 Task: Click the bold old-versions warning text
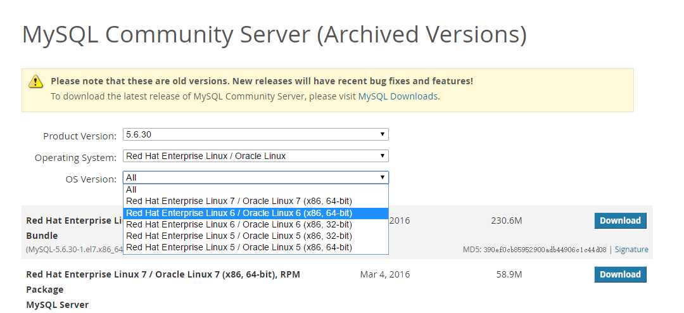tap(262, 81)
